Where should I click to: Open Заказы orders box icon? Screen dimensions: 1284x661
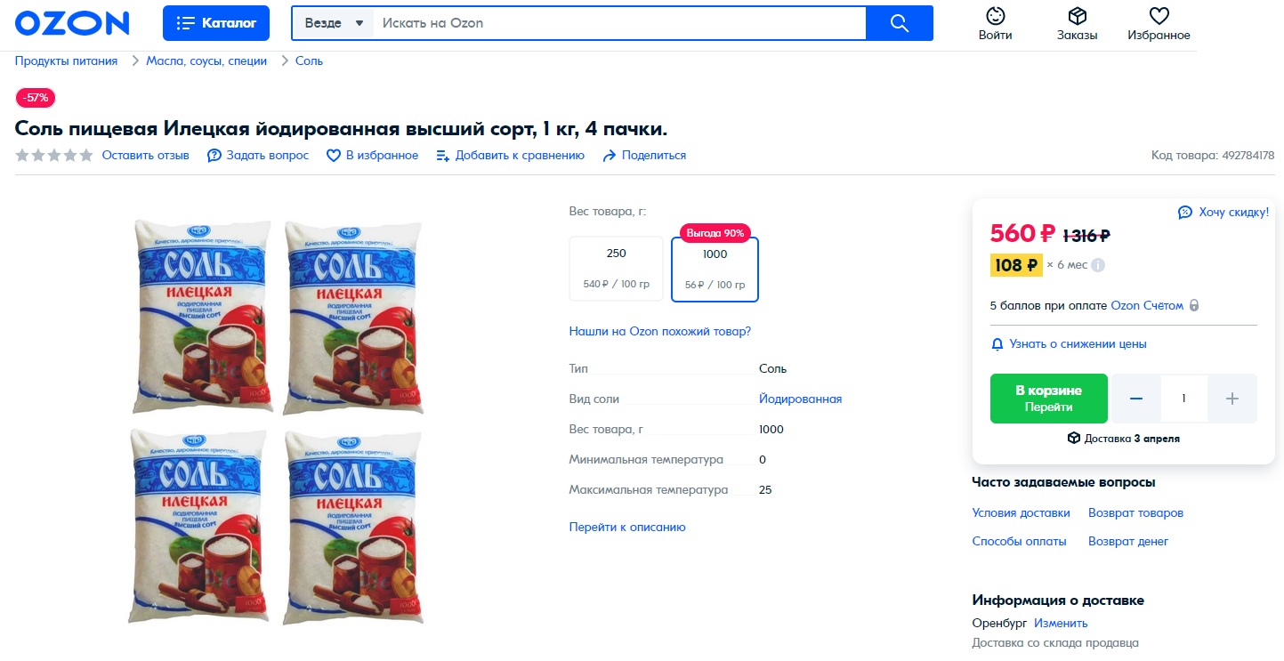pos(1077,17)
